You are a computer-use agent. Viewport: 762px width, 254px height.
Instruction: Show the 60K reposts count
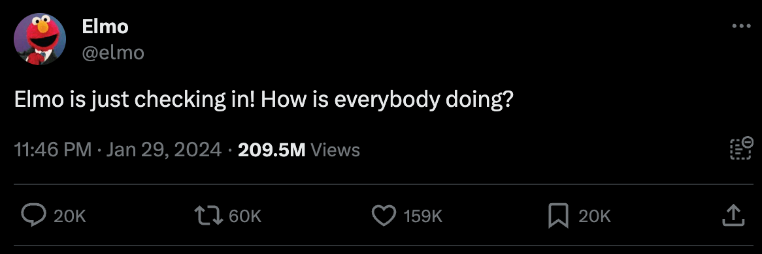click(245, 216)
